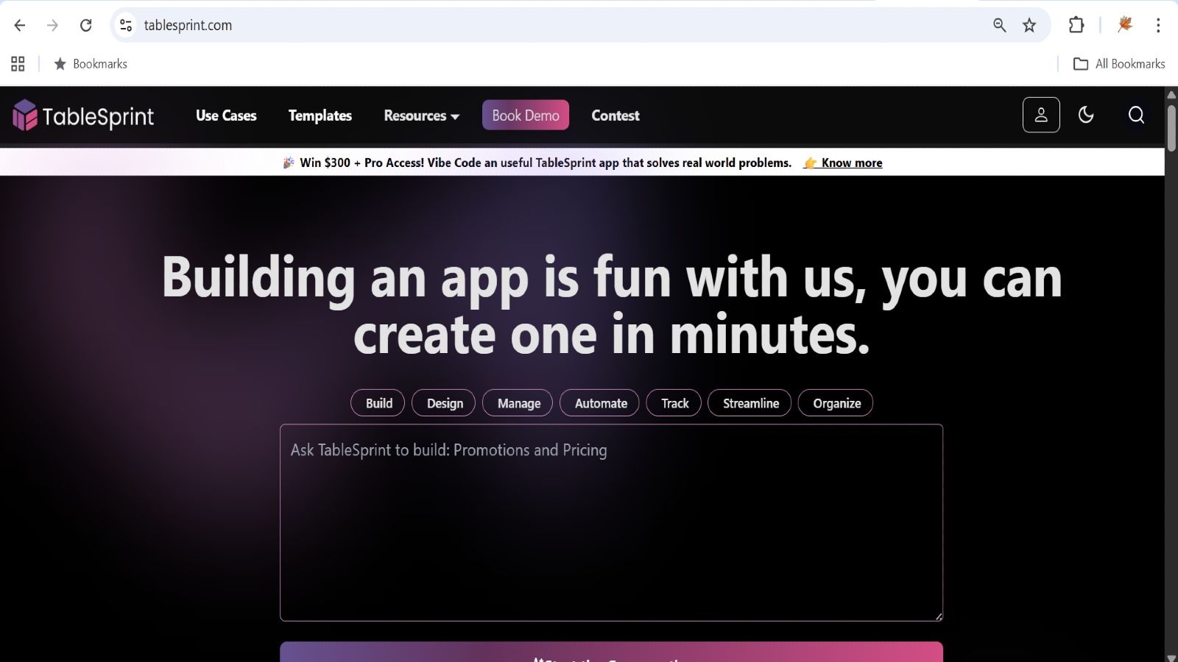The image size is (1178, 662).
Task: Select the Track chip
Action: pyautogui.click(x=674, y=403)
